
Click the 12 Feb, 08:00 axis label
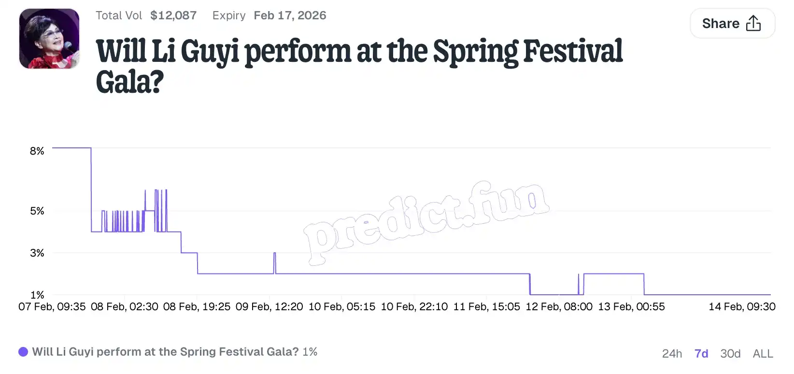(559, 307)
